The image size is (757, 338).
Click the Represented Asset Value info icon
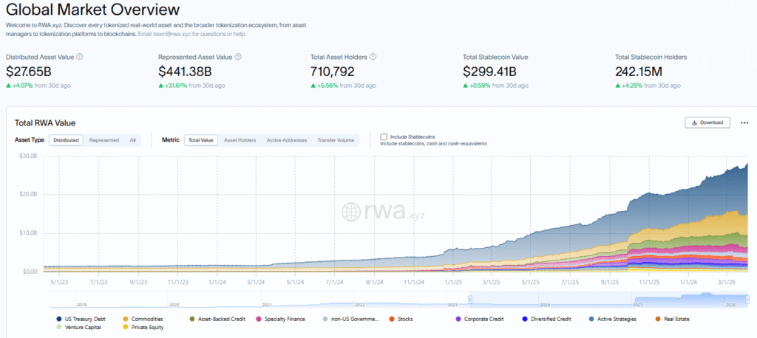tap(239, 57)
